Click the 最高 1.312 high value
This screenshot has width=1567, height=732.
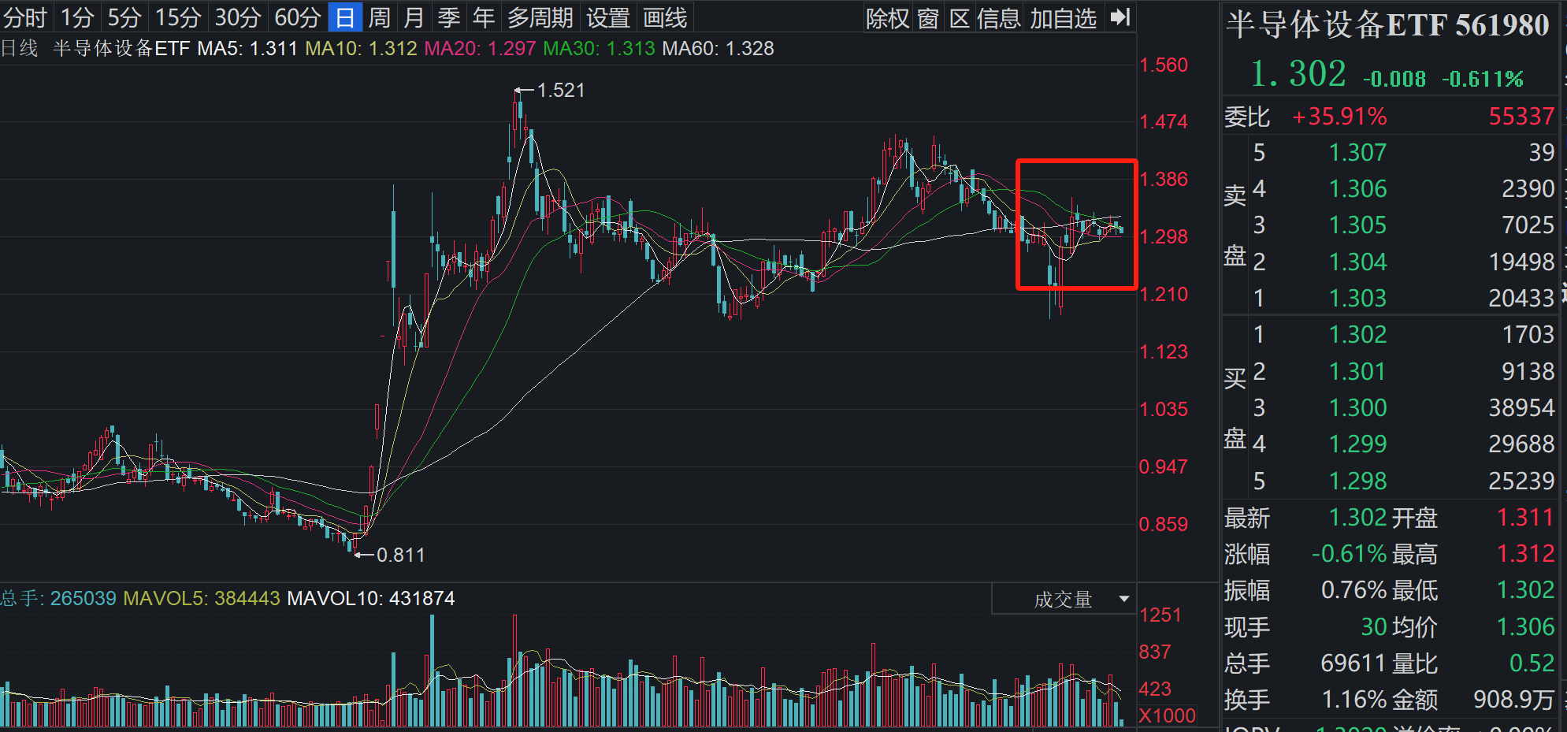click(1525, 553)
